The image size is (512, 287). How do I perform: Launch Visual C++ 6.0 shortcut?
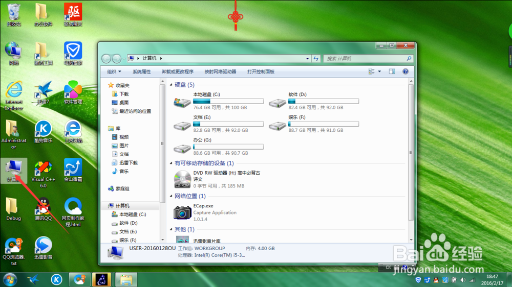43,174
